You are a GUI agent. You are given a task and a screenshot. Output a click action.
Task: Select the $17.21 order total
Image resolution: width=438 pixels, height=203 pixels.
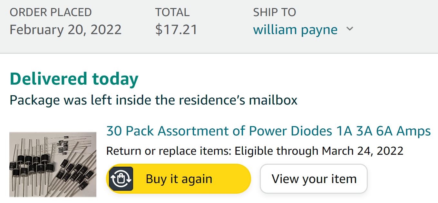tap(176, 30)
